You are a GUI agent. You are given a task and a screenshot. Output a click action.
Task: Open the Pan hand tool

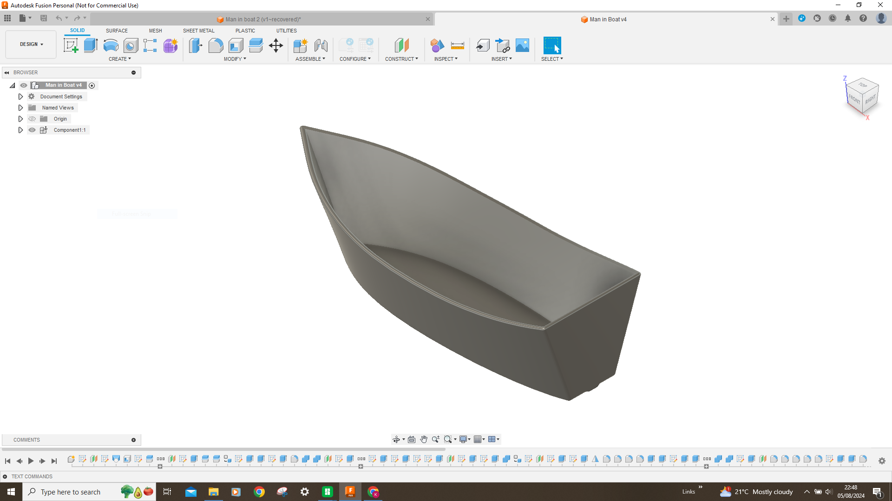(x=424, y=439)
